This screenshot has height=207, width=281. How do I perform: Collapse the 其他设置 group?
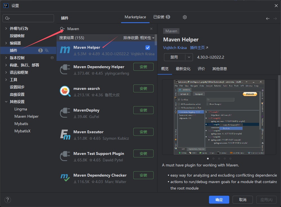[6, 102]
